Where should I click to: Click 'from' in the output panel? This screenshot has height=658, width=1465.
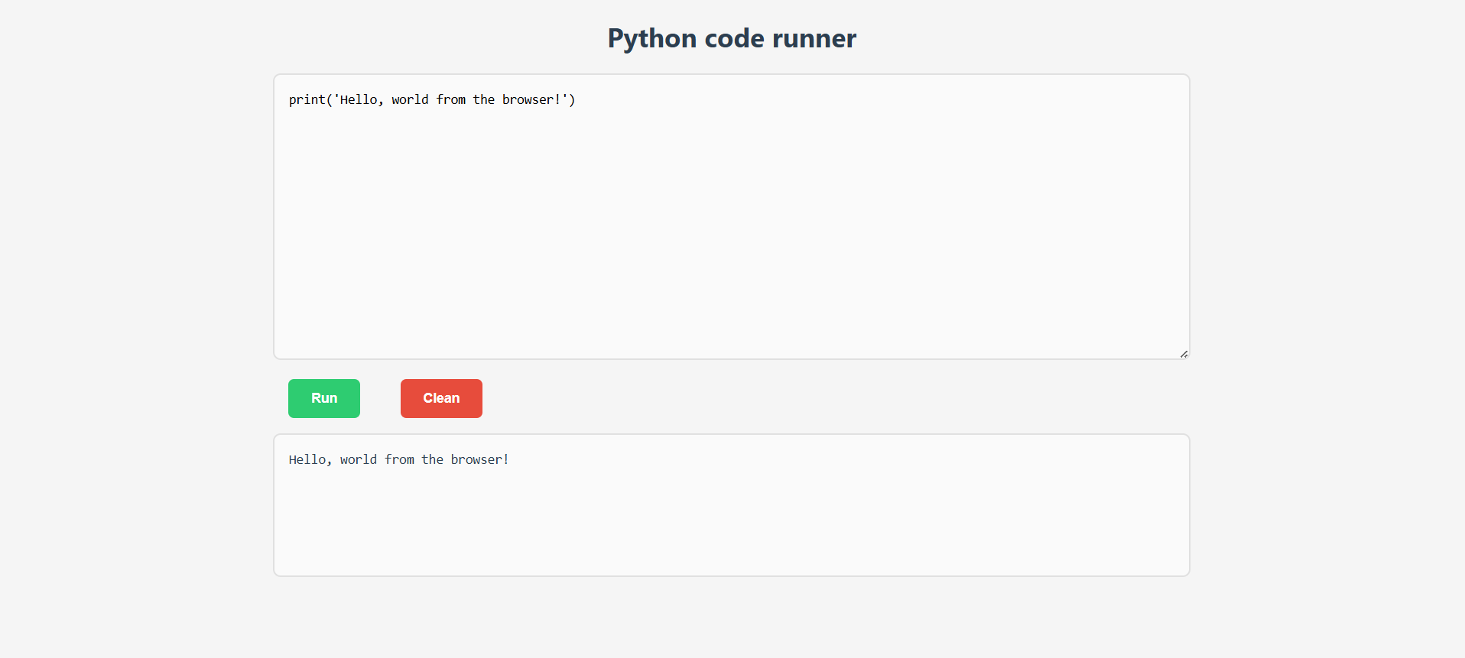pyautogui.click(x=399, y=459)
